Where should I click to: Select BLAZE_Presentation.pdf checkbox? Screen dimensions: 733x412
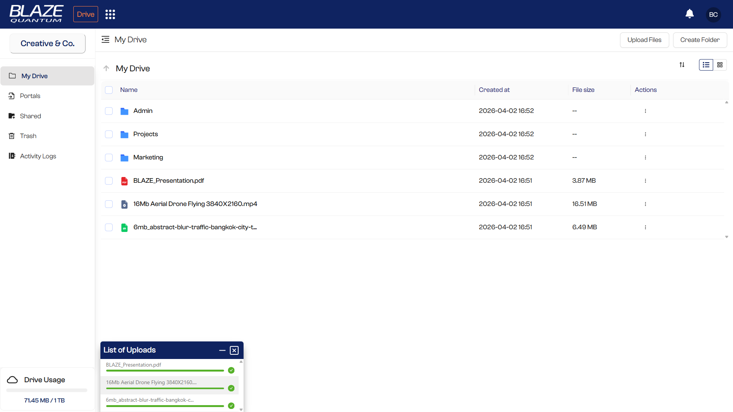click(x=109, y=181)
